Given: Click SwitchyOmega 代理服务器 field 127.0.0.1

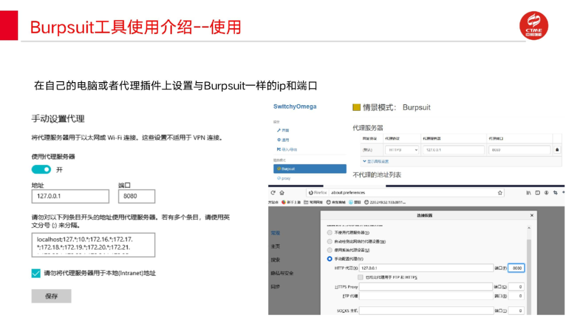Looking at the screenshot, I should (453, 150).
